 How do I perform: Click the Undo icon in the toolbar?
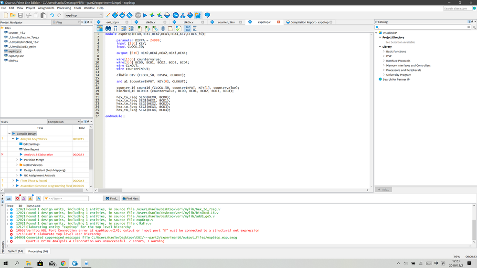pos(52,15)
